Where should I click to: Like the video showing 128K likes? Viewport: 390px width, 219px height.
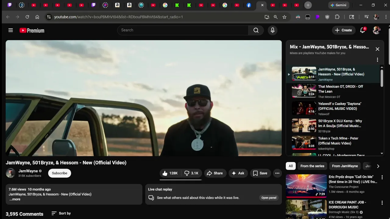click(170, 173)
